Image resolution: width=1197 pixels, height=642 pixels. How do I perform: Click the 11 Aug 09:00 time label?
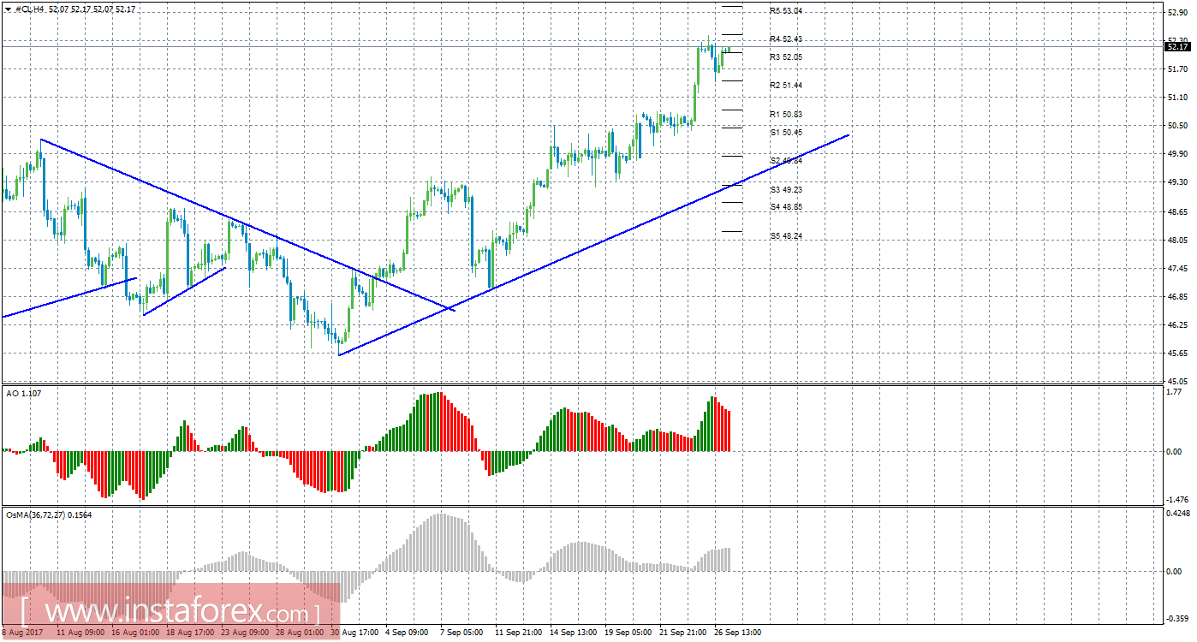point(81,633)
